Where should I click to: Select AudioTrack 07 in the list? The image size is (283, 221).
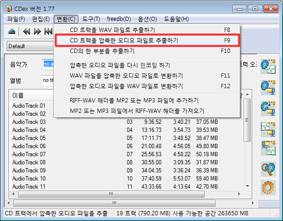click(x=29, y=154)
